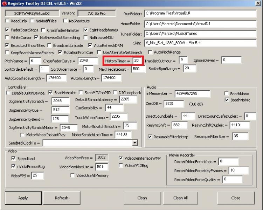
Task: Click the VideoMemMaxUse field
Action: (x=102, y=167)
